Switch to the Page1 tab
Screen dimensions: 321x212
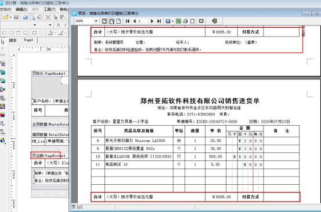click(28, 40)
